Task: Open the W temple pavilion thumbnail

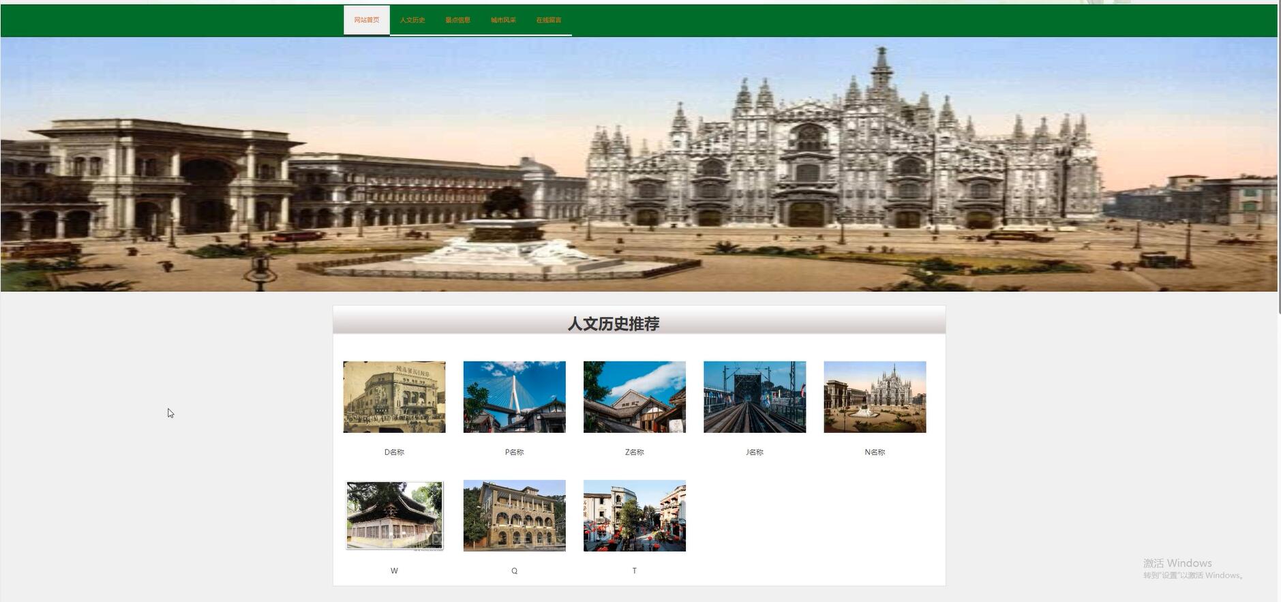Action: pyautogui.click(x=394, y=515)
